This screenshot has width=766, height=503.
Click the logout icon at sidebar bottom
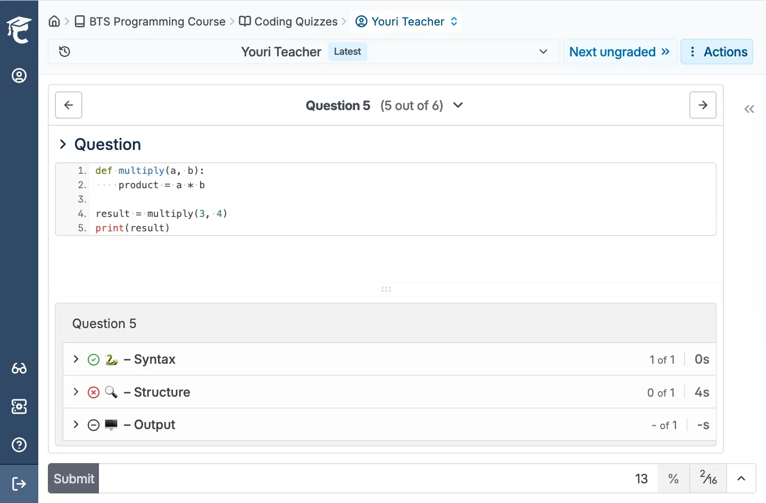pyautogui.click(x=19, y=484)
